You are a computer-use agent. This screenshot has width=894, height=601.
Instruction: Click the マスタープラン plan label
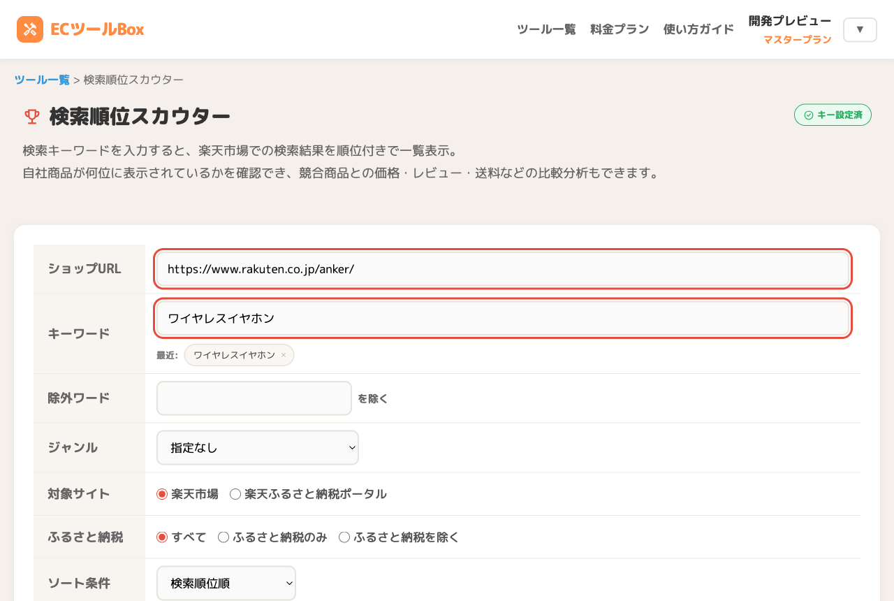[x=798, y=40]
